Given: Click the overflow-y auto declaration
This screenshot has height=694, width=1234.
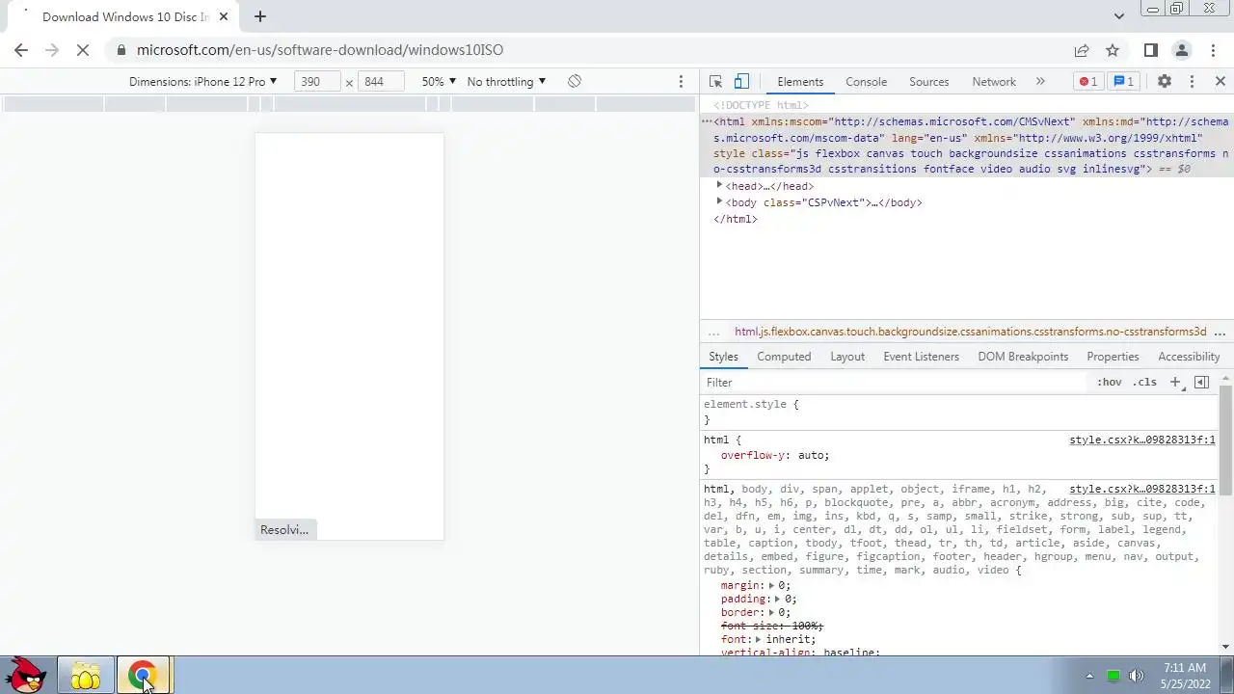Looking at the screenshot, I should (775, 455).
